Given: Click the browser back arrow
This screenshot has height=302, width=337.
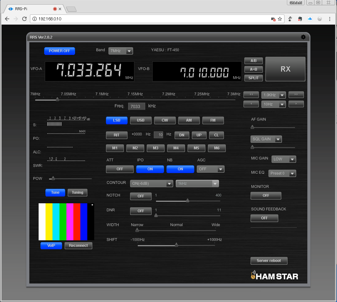Looking at the screenshot, I should [x=7, y=19].
